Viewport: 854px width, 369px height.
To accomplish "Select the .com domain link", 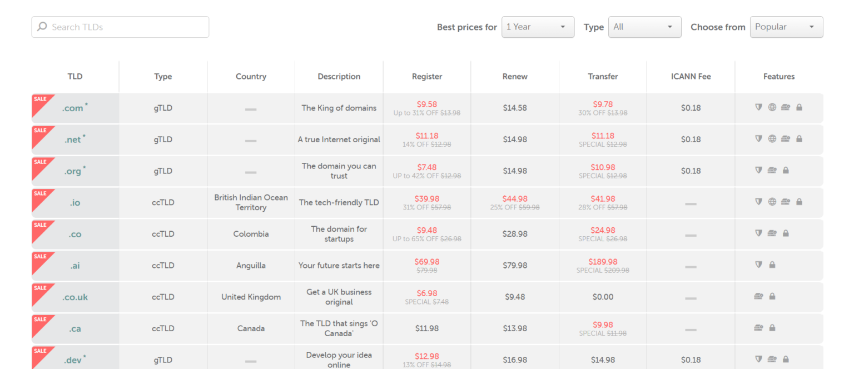I will (x=73, y=107).
